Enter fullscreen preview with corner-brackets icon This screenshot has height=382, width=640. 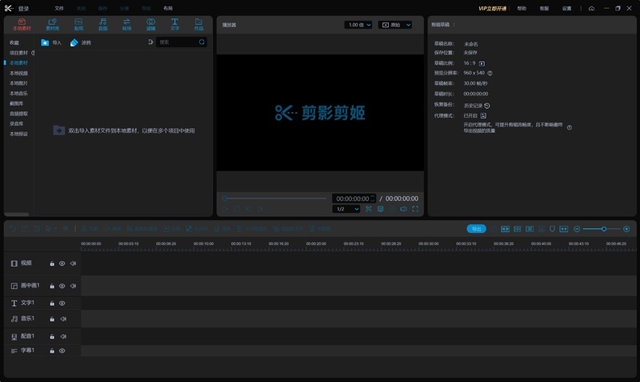[x=415, y=209]
